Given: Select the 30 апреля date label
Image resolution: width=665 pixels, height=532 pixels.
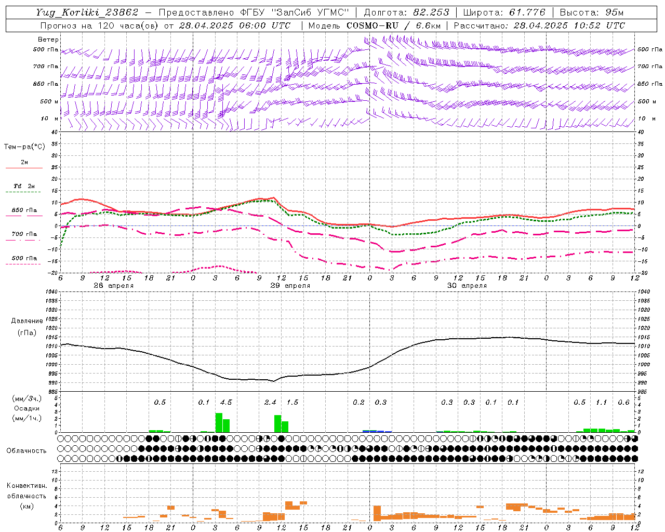Looking at the screenshot, I should pyautogui.click(x=467, y=286).
